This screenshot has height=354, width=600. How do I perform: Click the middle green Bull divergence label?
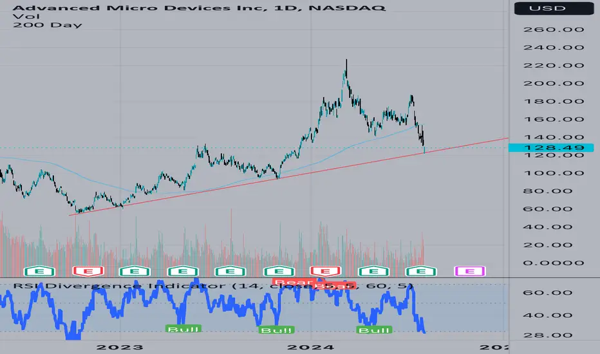pos(276,330)
